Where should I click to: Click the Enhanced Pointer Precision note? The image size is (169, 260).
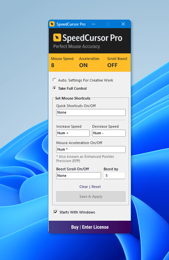tap(85, 159)
